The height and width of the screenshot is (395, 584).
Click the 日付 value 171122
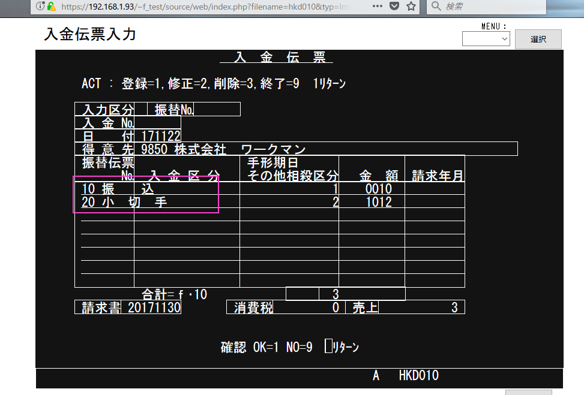pyautogui.click(x=160, y=136)
